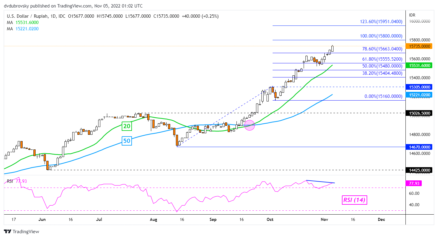The height and width of the screenshot is (238, 438).
Task: Click the 61.80%(15555.5200) Fibonacci label
Action: (x=382, y=59)
